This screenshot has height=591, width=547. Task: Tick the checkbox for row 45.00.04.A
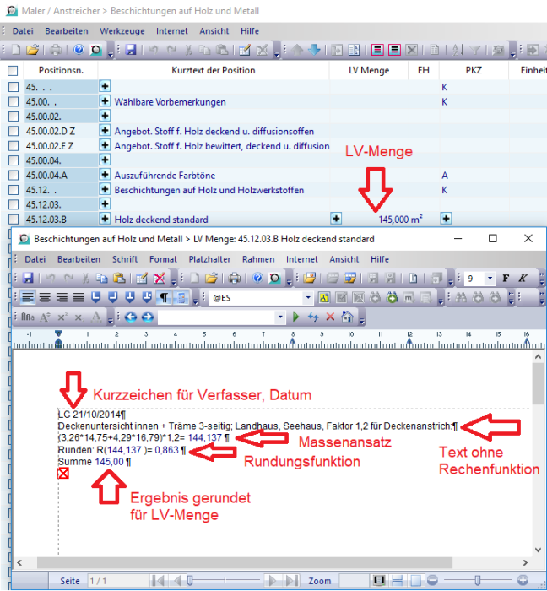[x=13, y=175]
